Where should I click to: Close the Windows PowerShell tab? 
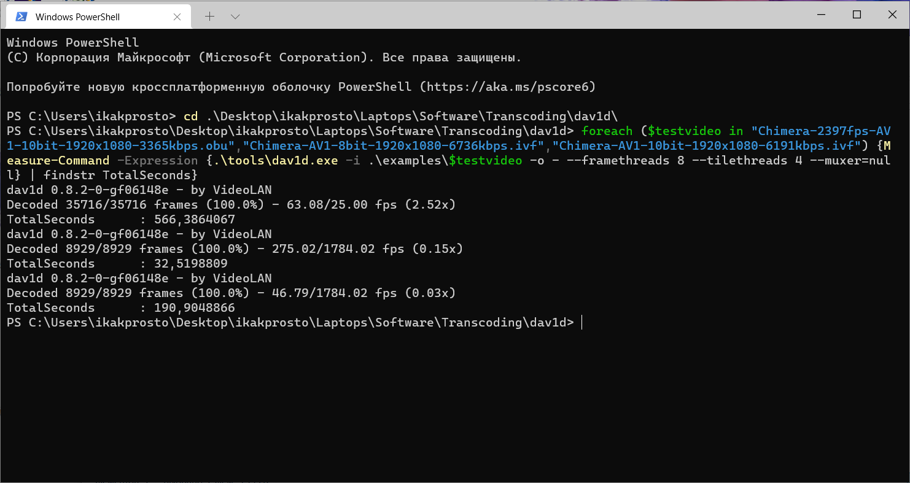177,17
